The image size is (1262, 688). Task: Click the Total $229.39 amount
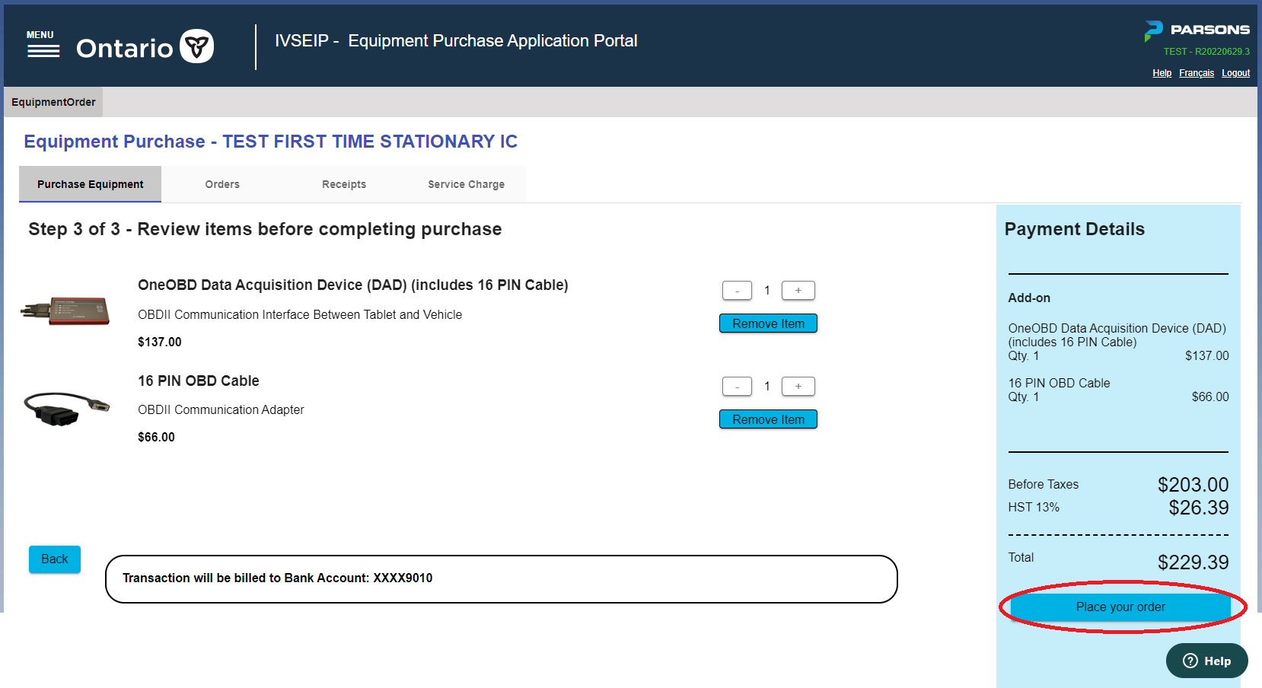tap(1193, 562)
